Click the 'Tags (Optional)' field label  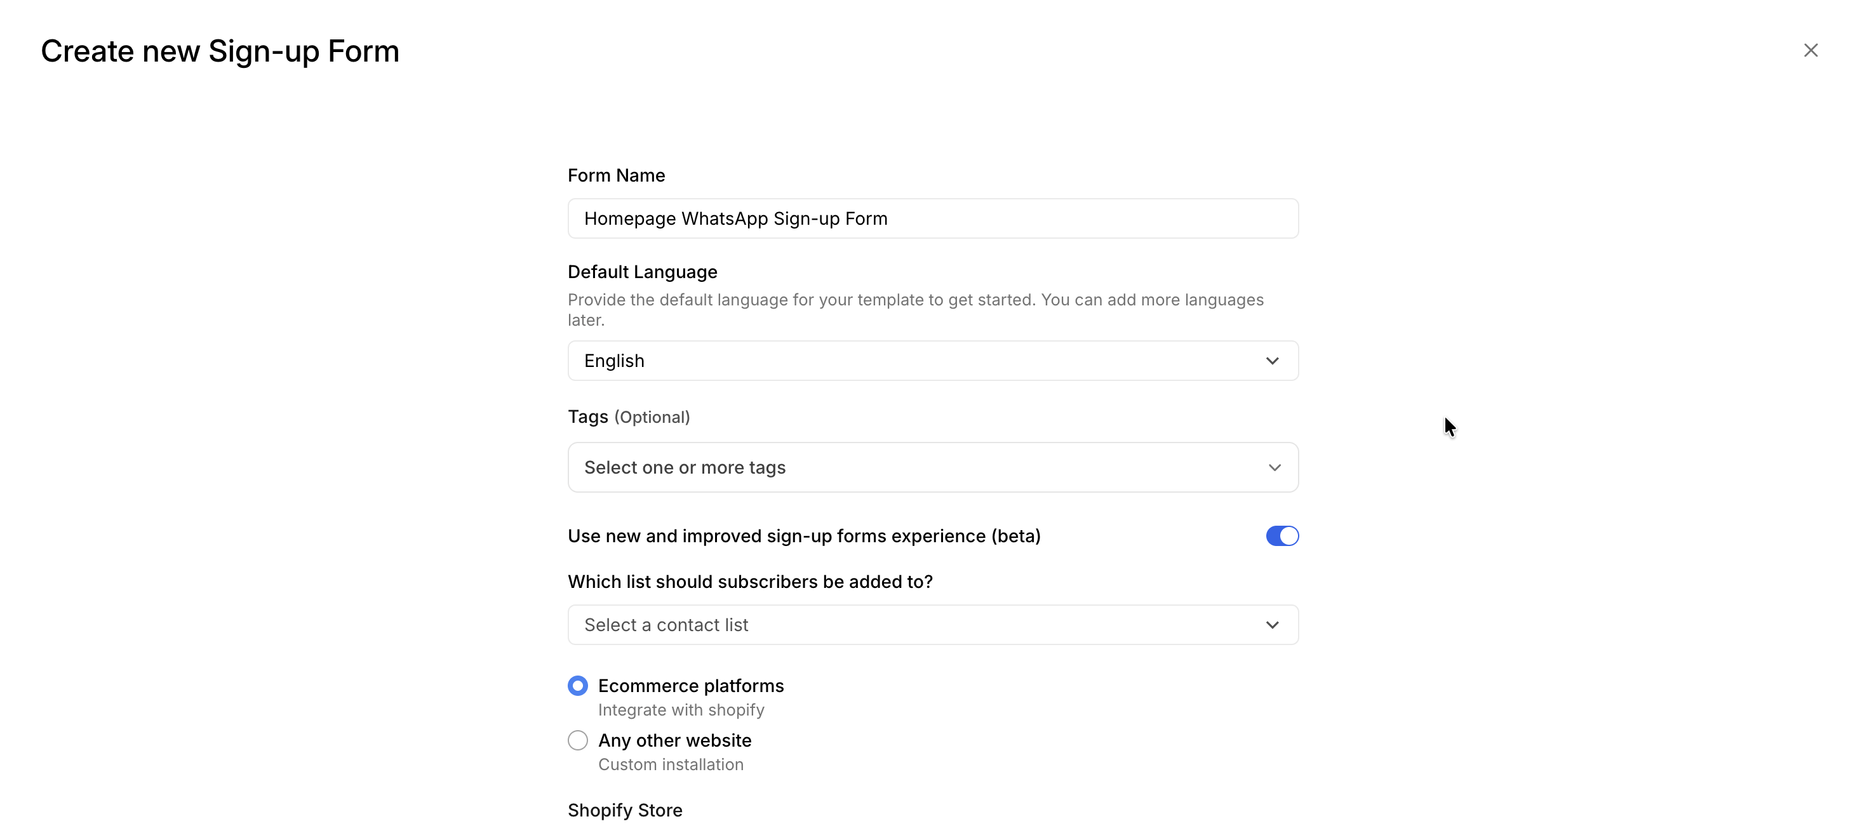tap(629, 416)
